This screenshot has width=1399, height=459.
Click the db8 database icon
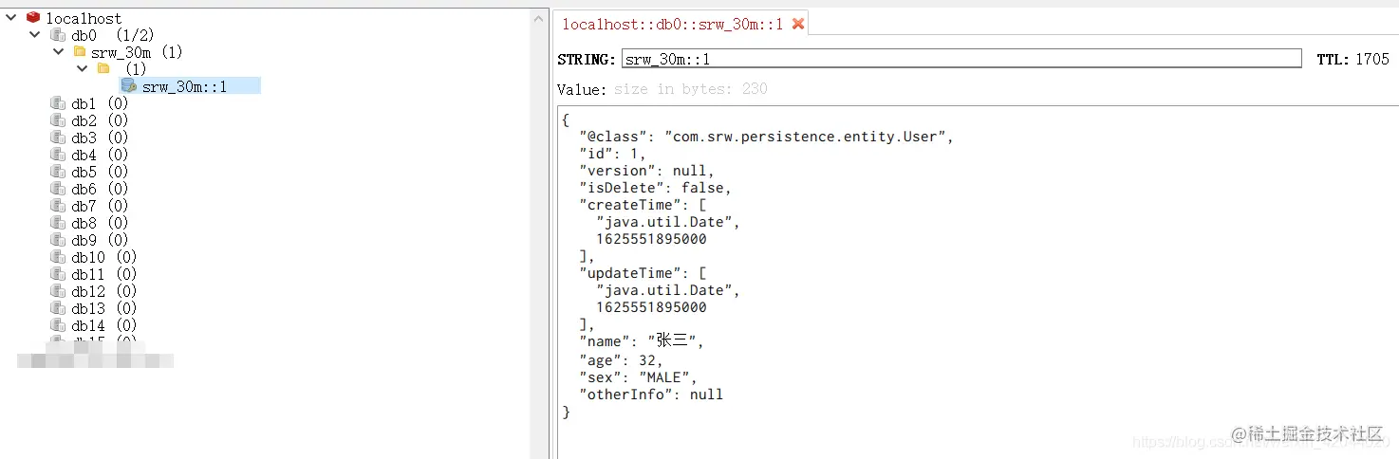pos(58,222)
